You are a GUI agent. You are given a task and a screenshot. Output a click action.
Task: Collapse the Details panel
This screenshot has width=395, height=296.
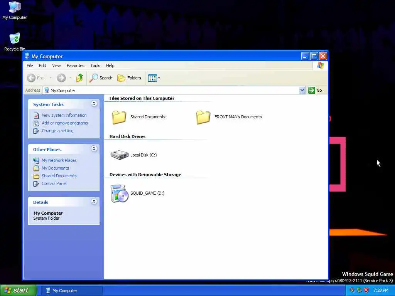pos(94,201)
